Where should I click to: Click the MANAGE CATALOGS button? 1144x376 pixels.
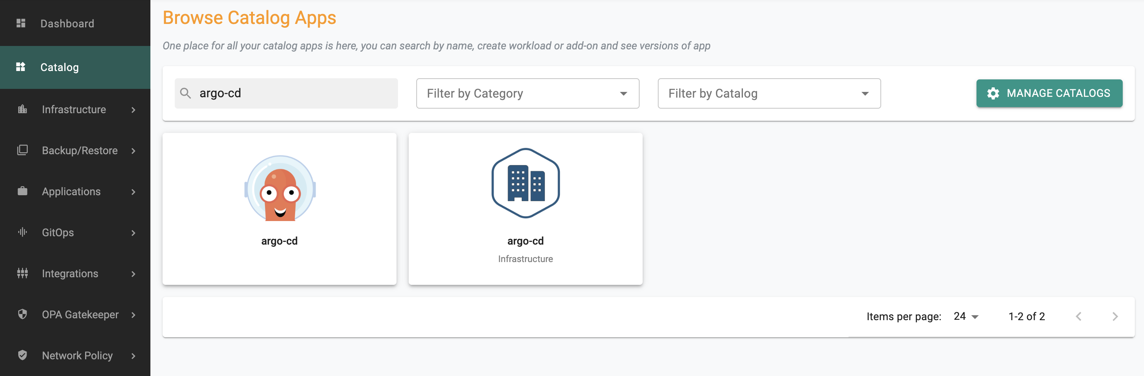coord(1049,93)
